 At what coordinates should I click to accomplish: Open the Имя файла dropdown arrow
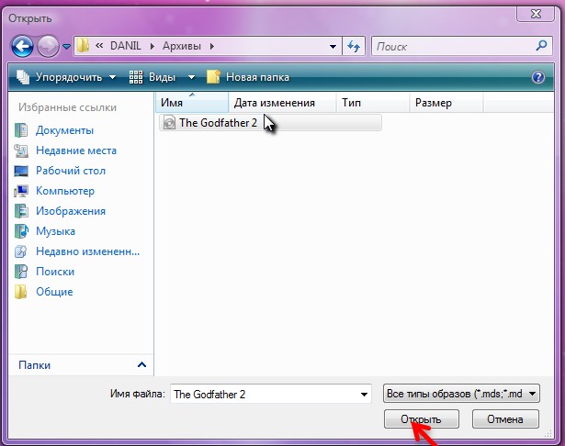point(364,395)
